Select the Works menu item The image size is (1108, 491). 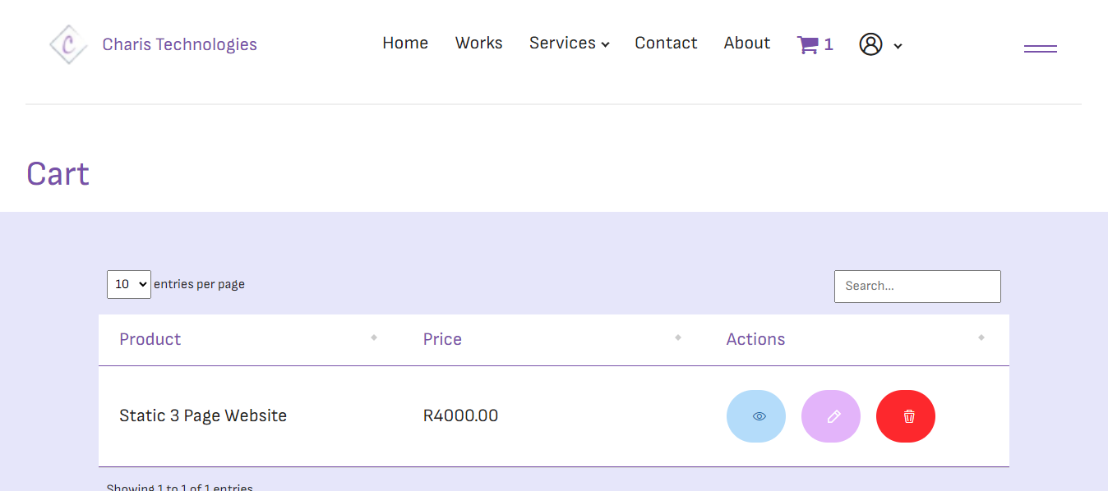478,43
